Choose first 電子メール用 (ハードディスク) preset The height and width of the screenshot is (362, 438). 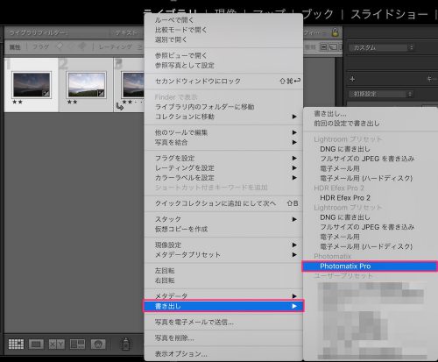(371, 178)
